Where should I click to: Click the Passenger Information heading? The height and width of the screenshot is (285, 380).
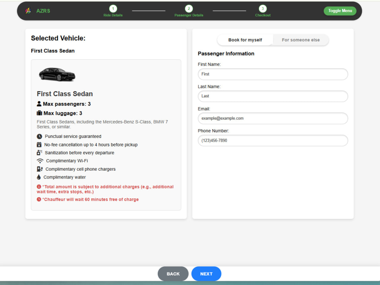click(x=226, y=54)
